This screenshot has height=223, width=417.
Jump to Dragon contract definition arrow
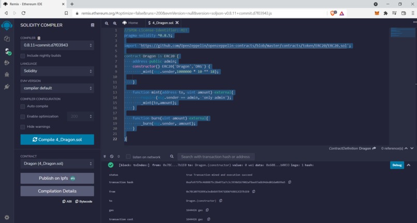(374, 148)
